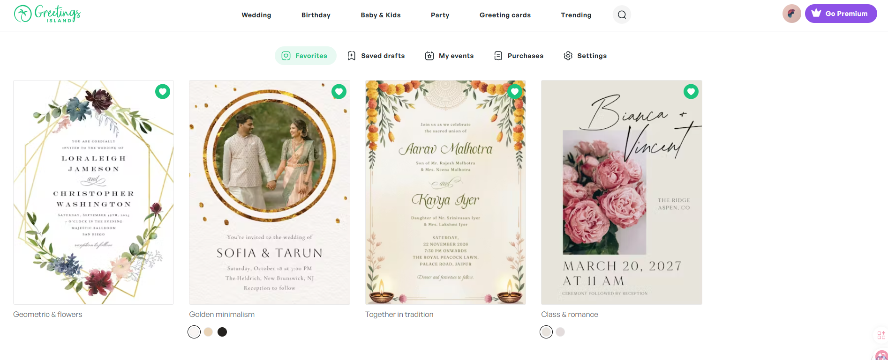Image resolution: width=888 pixels, height=360 pixels.
Task: Click the grid widget icon at right edge
Action: coord(881,335)
